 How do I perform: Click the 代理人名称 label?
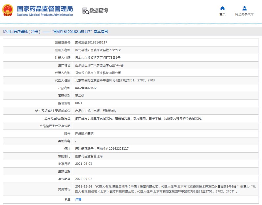coord(63,73)
